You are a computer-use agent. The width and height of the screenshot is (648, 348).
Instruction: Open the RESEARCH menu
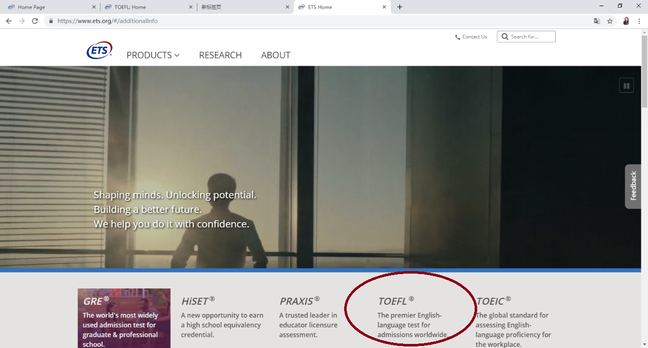[x=220, y=55]
